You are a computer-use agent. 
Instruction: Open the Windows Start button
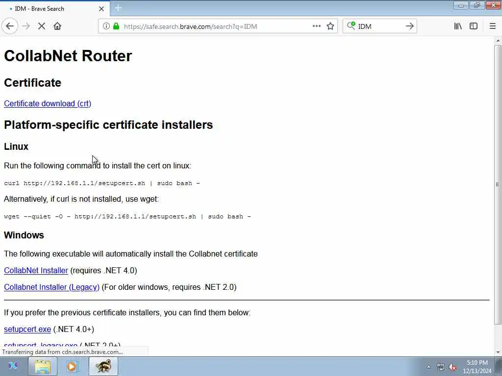click(x=13, y=366)
